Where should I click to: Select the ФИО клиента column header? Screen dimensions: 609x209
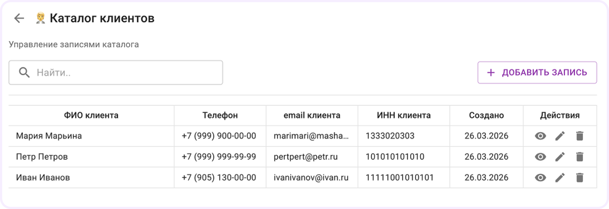[91, 115]
